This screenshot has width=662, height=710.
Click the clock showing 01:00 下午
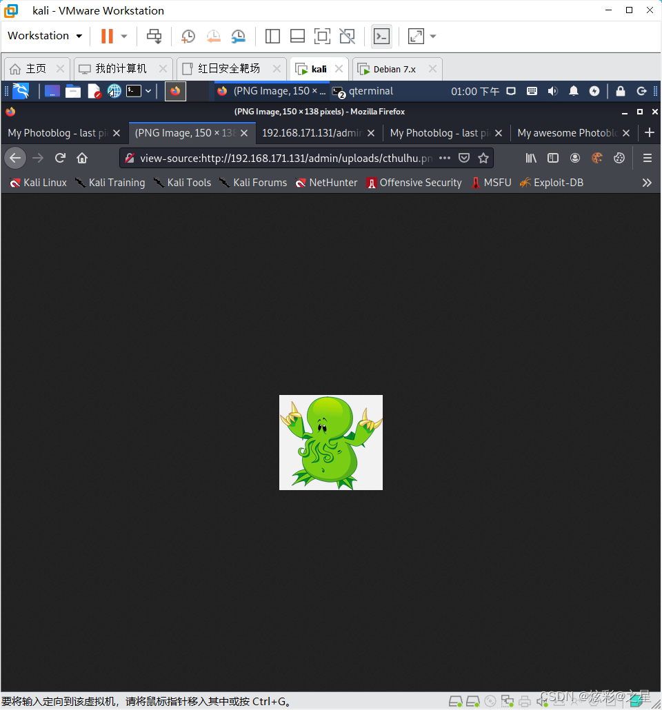point(475,92)
